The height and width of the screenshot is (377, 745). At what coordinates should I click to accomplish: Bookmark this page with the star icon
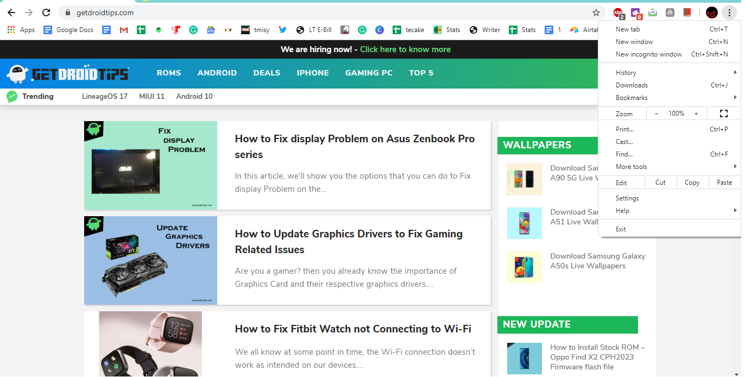click(596, 12)
